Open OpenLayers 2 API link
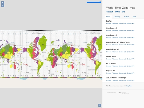Image resolution: width=144 pixels, height=108 pixels. coord(133,38)
